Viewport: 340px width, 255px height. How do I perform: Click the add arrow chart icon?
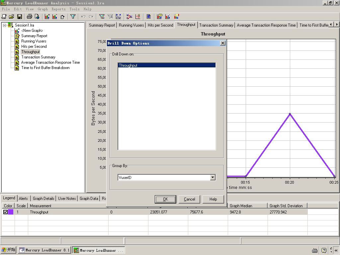[x=168, y=17]
